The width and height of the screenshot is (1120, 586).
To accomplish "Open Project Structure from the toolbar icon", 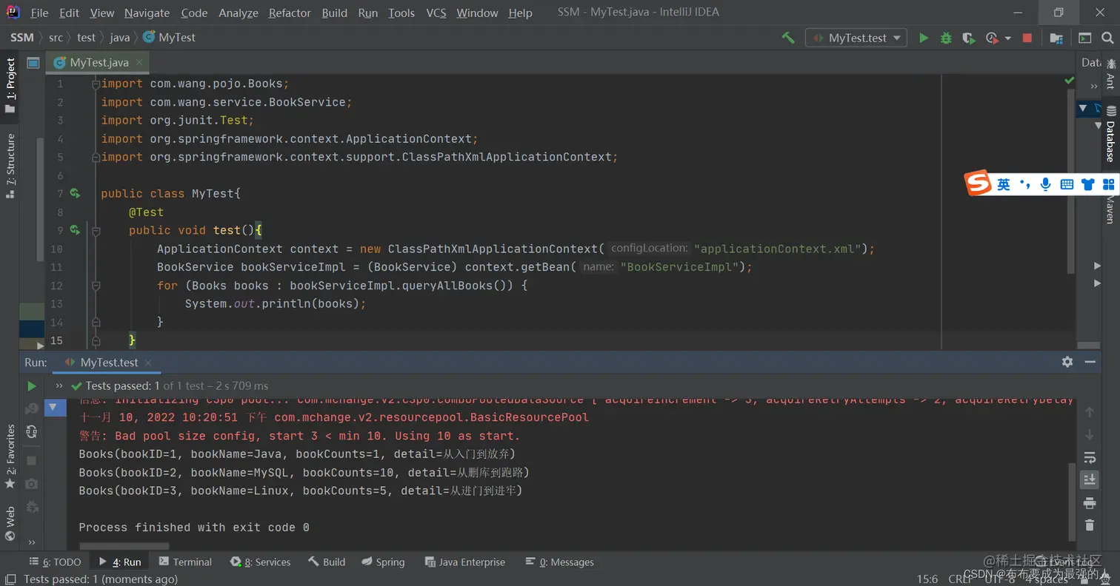I will click(1056, 38).
